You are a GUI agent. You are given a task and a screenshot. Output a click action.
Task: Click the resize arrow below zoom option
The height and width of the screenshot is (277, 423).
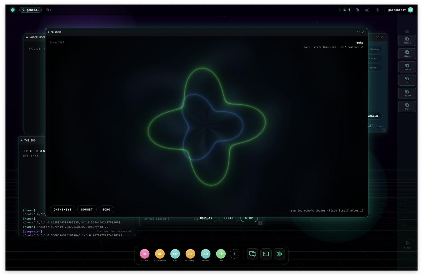pyautogui.click(x=384, y=130)
